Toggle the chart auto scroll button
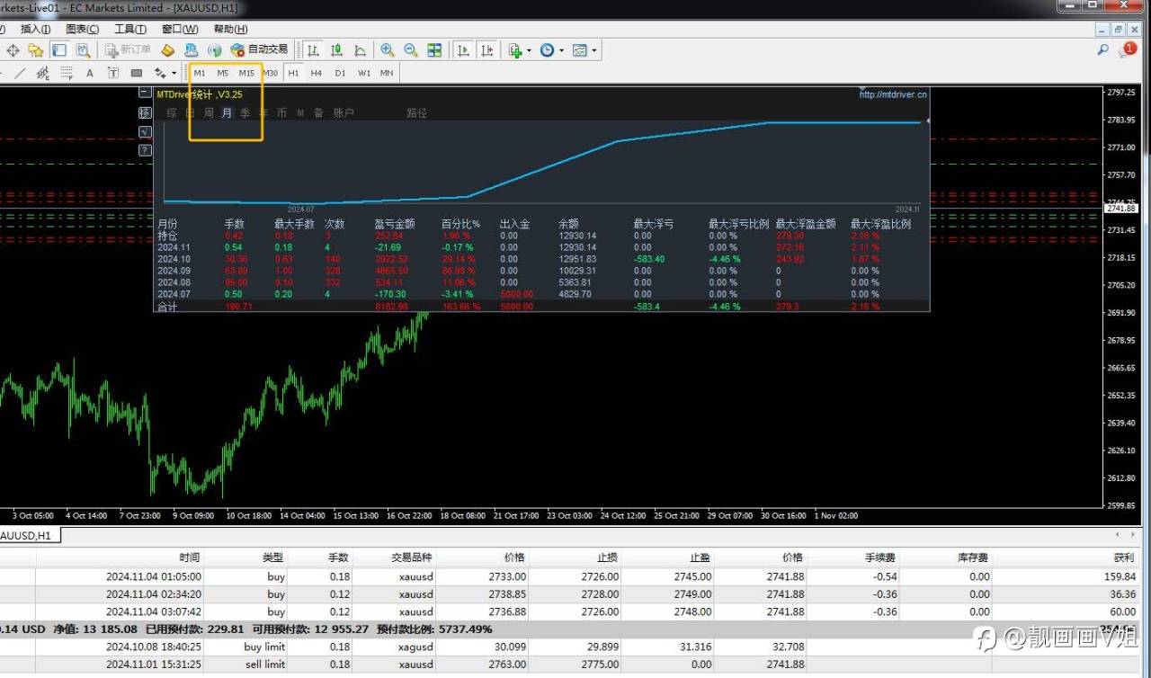The width and height of the screenshot is (1151, 678). 463,50
